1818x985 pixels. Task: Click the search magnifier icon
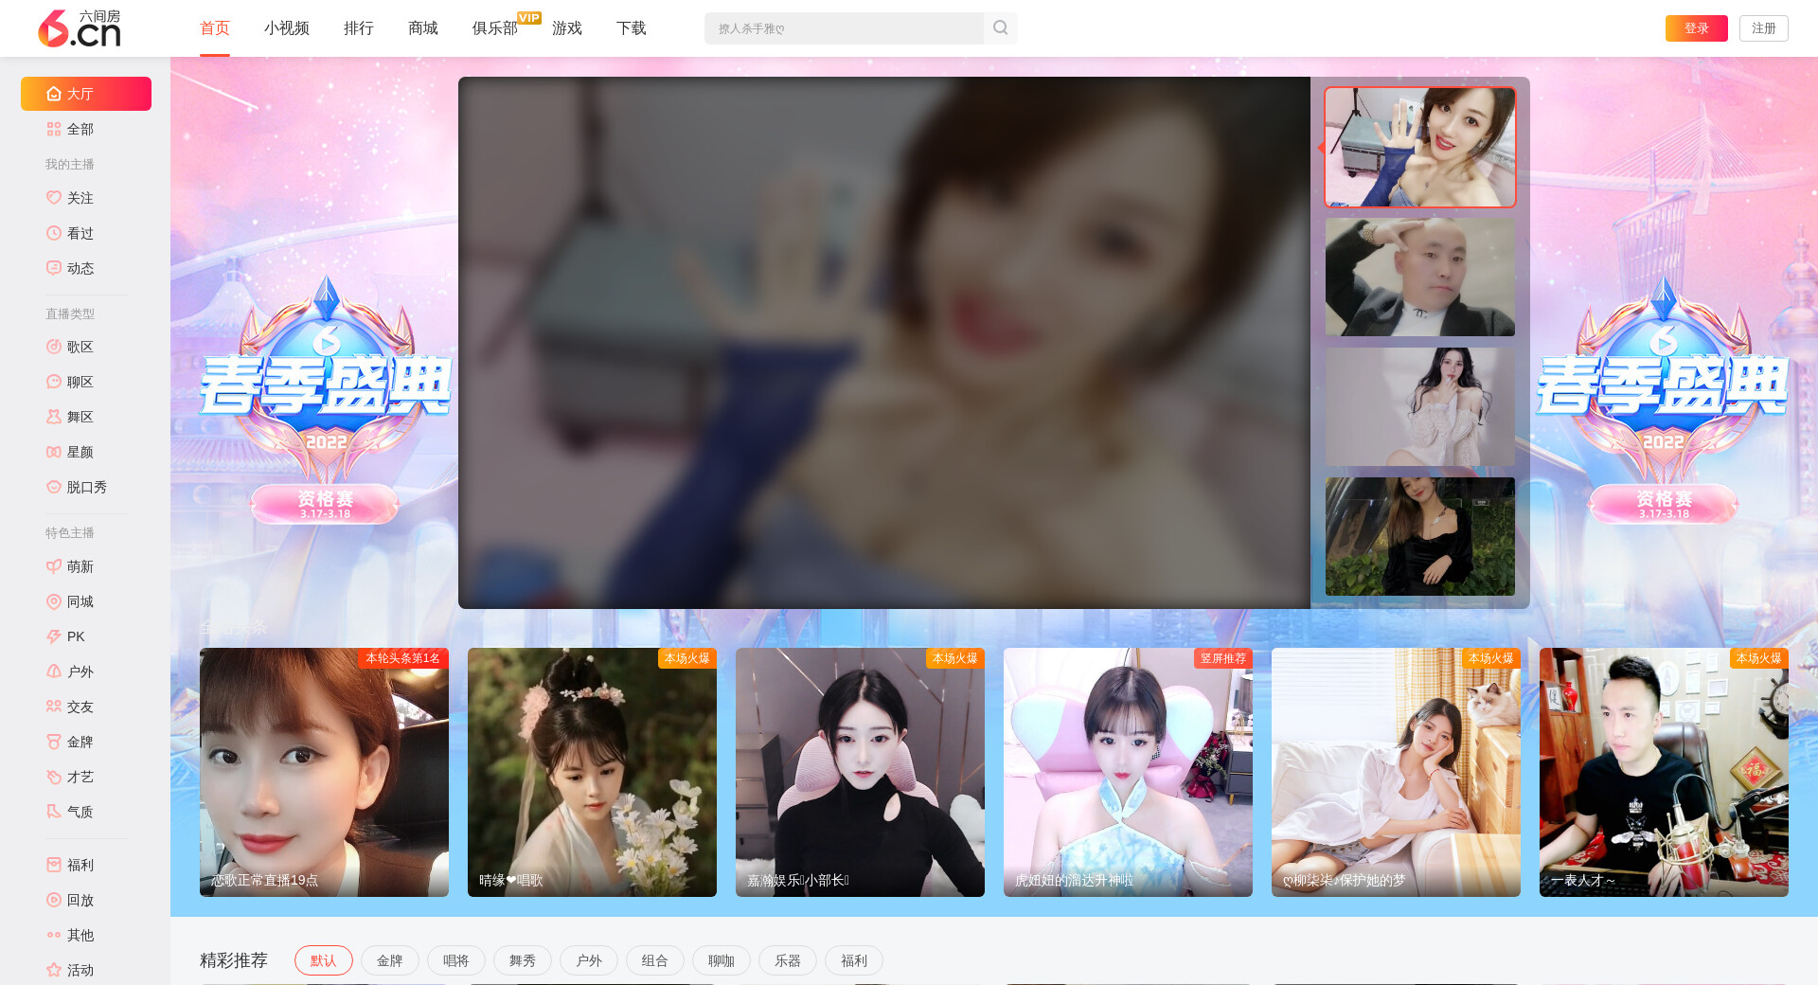pyautogui.click(x=1000, y=28)
